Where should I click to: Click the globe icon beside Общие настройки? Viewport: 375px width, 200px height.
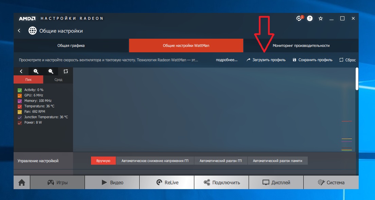click(33, 31)
